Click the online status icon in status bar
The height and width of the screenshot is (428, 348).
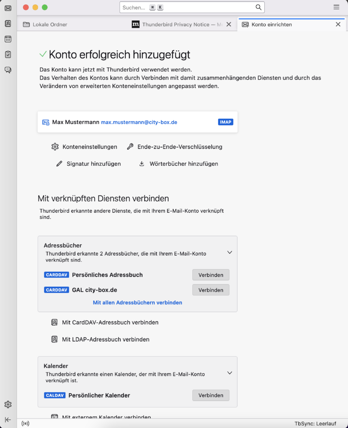(x=25, y=424)
